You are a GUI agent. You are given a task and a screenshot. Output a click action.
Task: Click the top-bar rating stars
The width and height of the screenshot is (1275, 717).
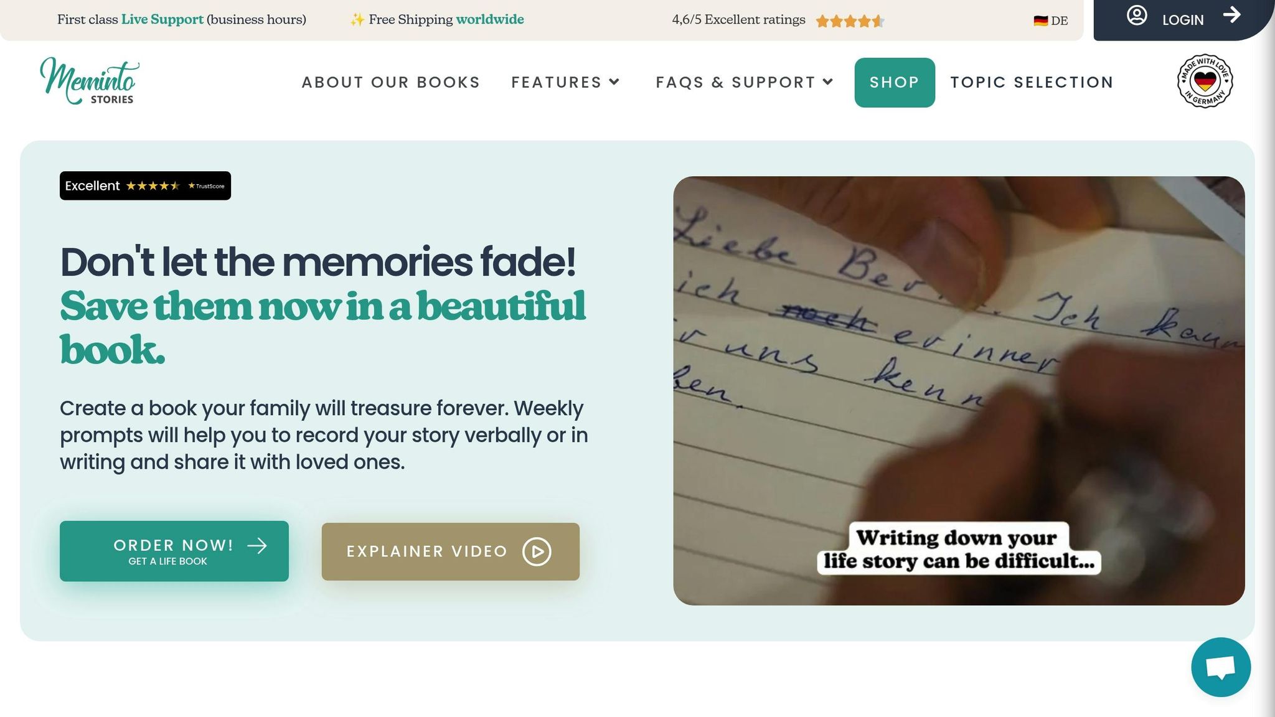(850, 21)
